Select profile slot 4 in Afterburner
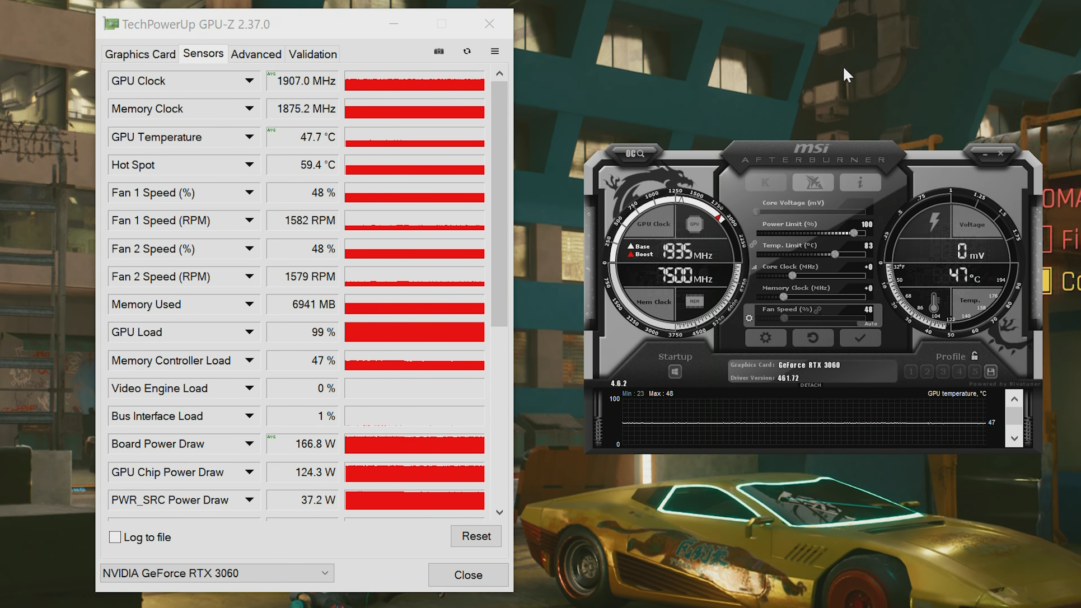This screenshot has height=608, width=1081. [x=959, y=371]
